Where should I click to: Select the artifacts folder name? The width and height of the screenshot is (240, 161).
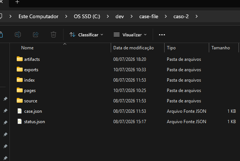click(x=32, y=59)
